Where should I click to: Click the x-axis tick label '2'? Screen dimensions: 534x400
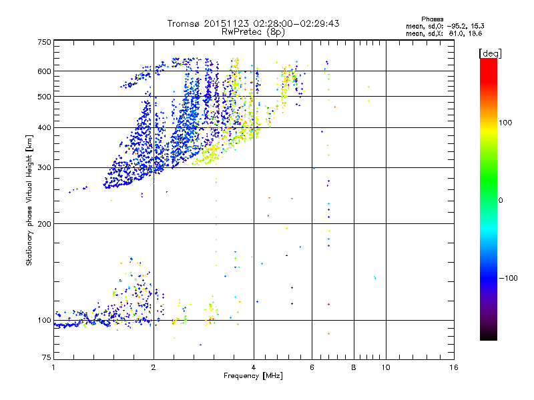[154, 367]
